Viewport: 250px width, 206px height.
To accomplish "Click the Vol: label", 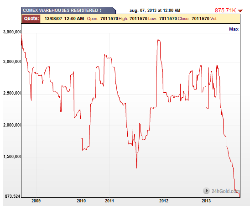I will click(x=214, y=19).
